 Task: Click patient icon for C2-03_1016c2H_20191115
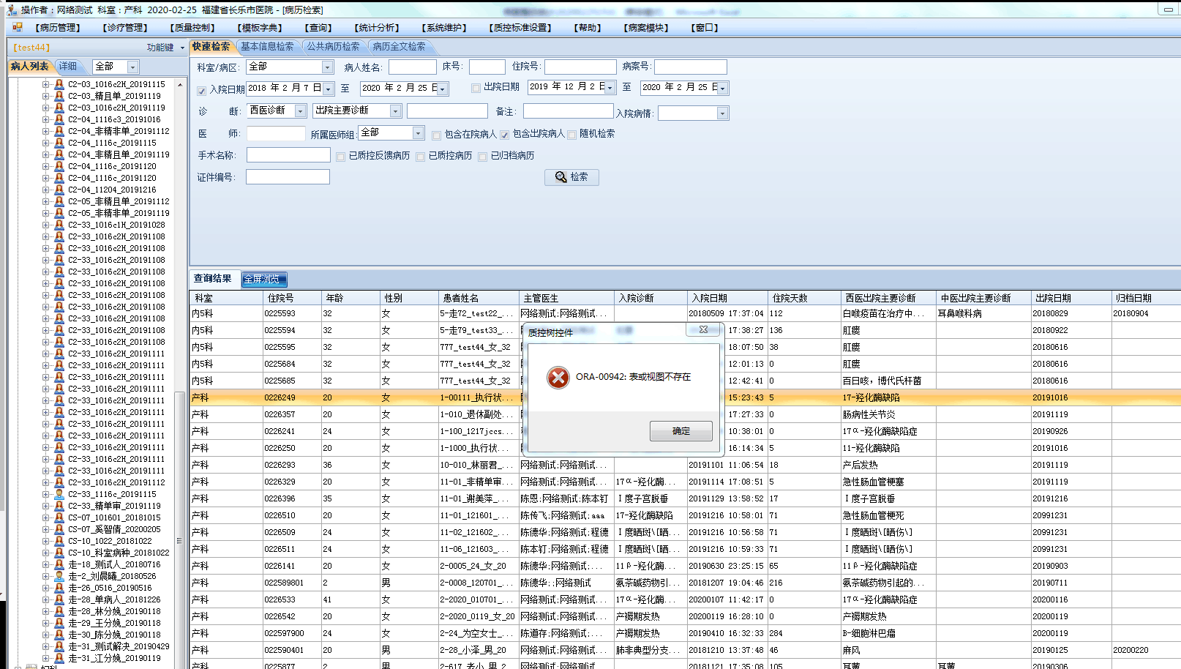[x=59, y=84]
